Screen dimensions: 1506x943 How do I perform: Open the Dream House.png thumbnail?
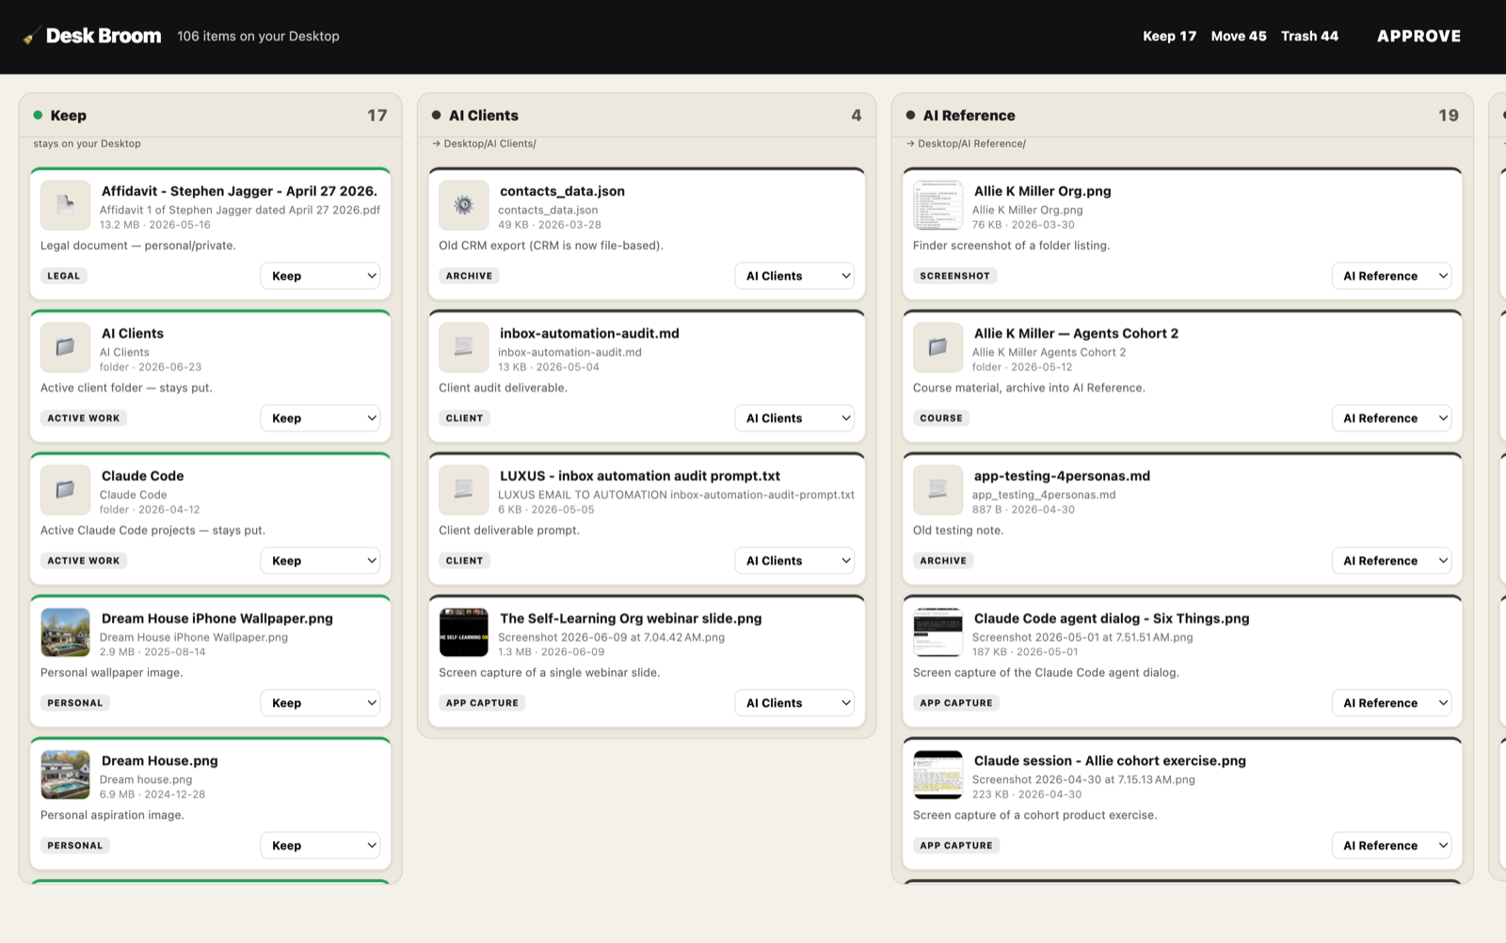pyautogui.click(x=65, y=775)
